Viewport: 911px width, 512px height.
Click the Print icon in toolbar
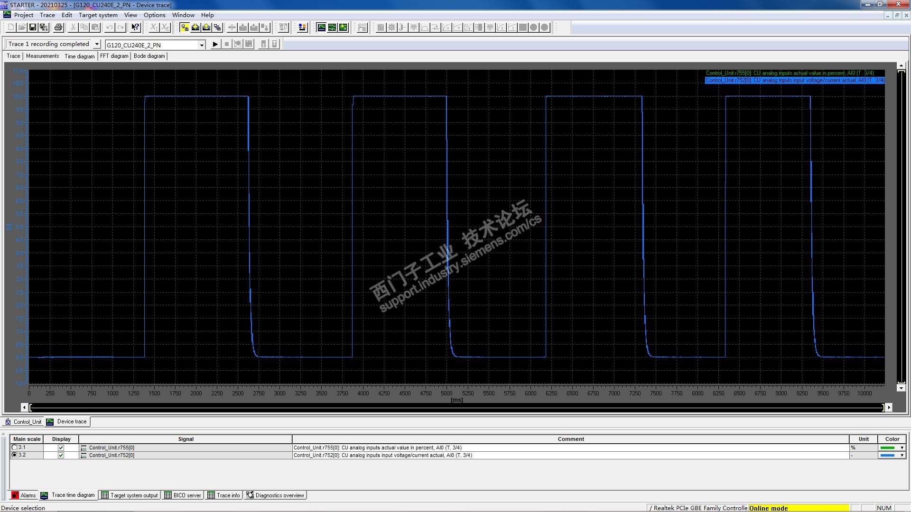(x=58, y=27)
